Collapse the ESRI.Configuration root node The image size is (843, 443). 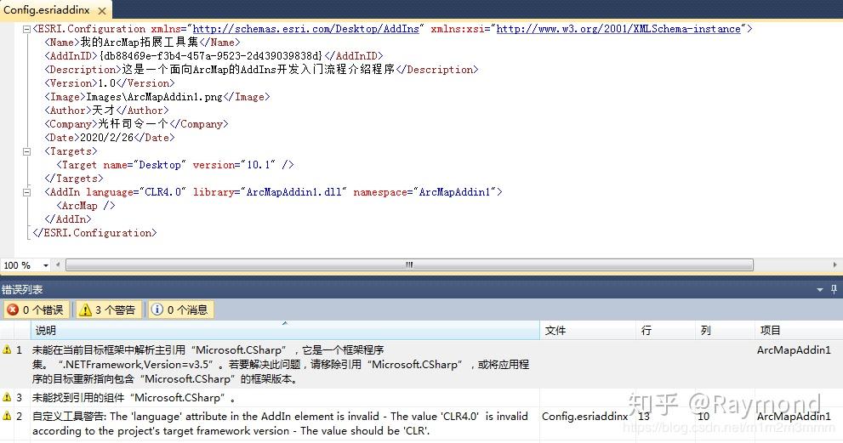point(26,29)
